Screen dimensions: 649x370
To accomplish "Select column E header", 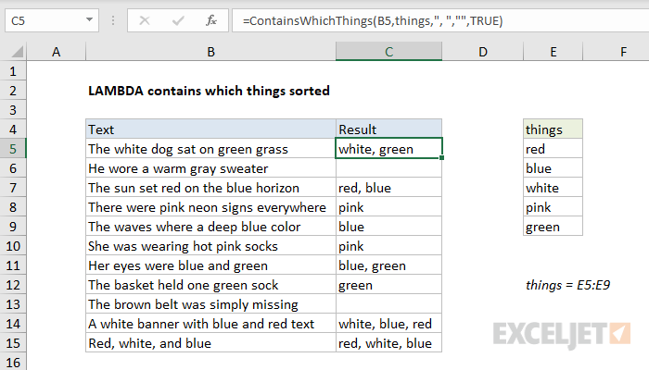I will tap(553, 52).
